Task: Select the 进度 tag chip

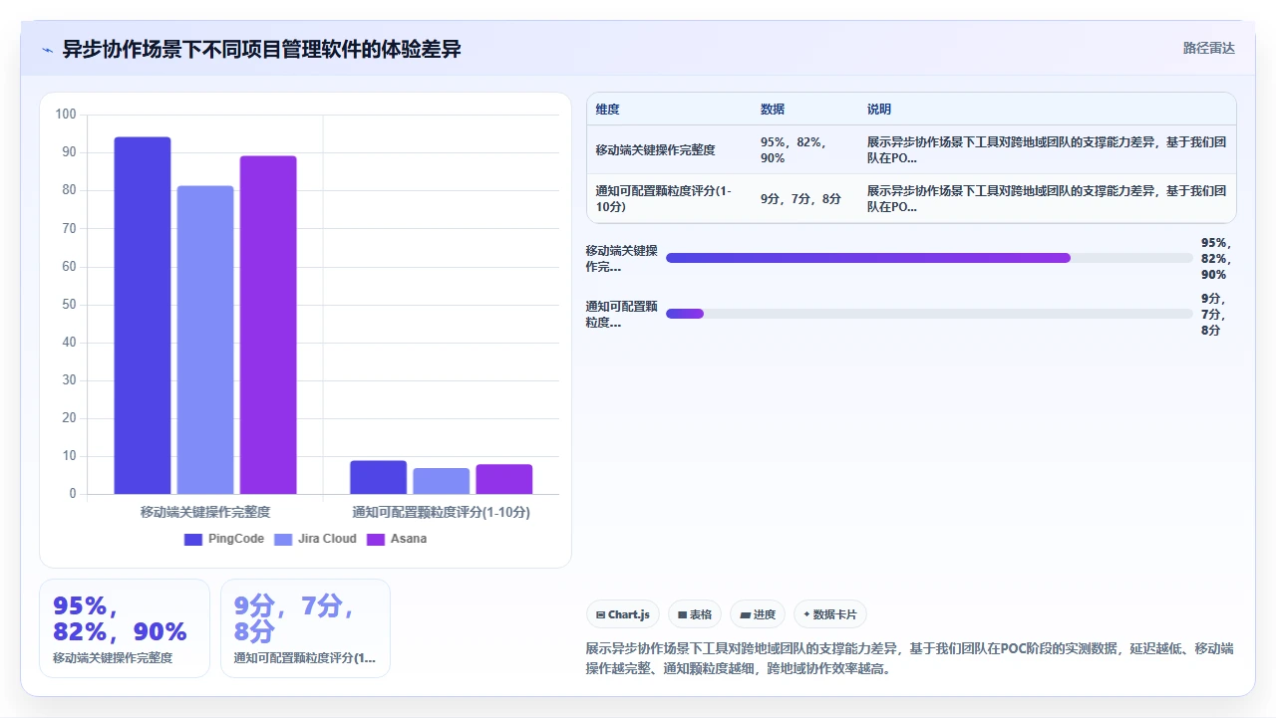Action: [x=758, y=614]
